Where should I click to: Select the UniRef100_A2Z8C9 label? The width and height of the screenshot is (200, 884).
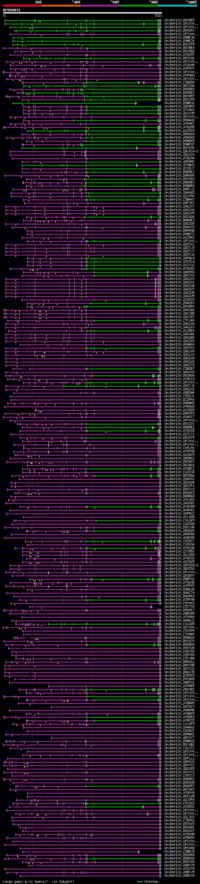point(179,131)
